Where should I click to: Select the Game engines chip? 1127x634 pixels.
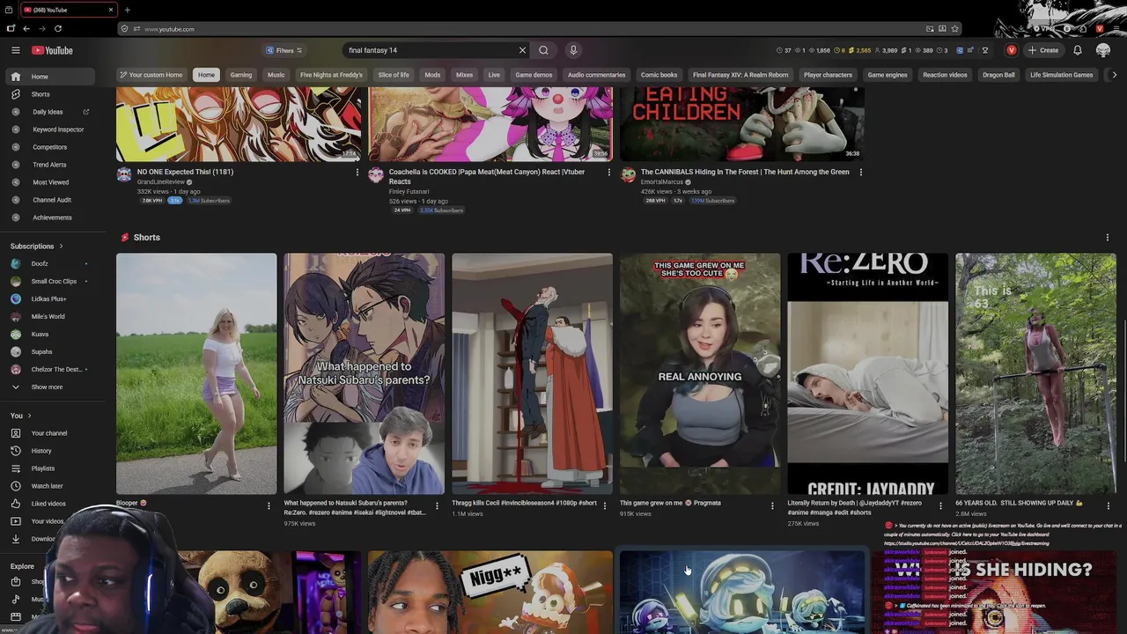(x=888, y=75)
